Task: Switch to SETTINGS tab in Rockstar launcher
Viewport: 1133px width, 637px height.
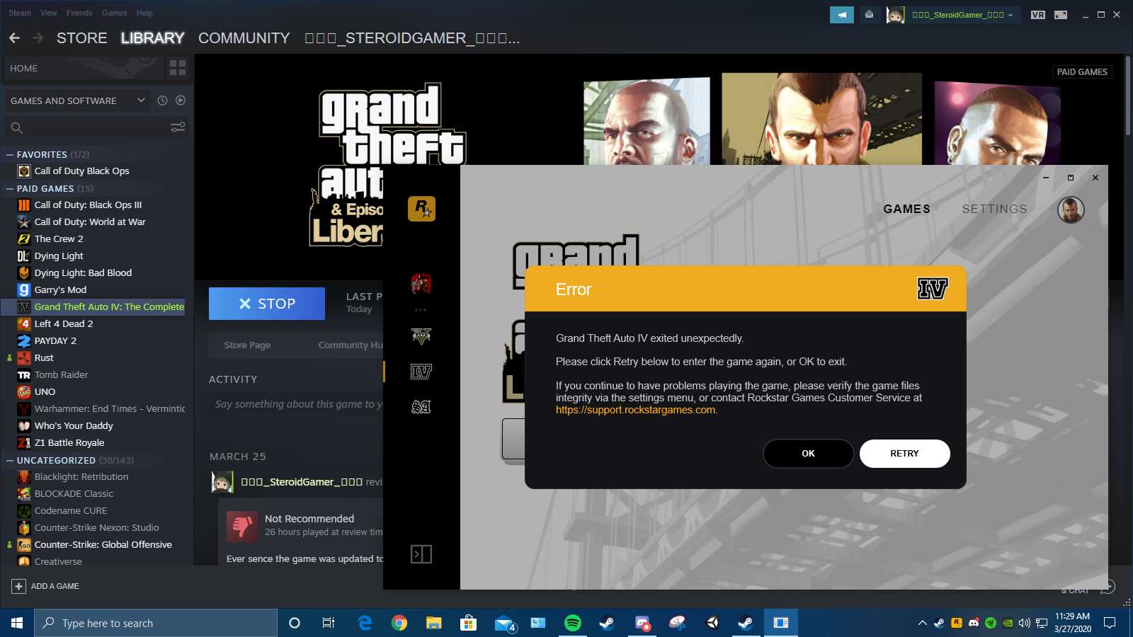Action: coord(994,209)
